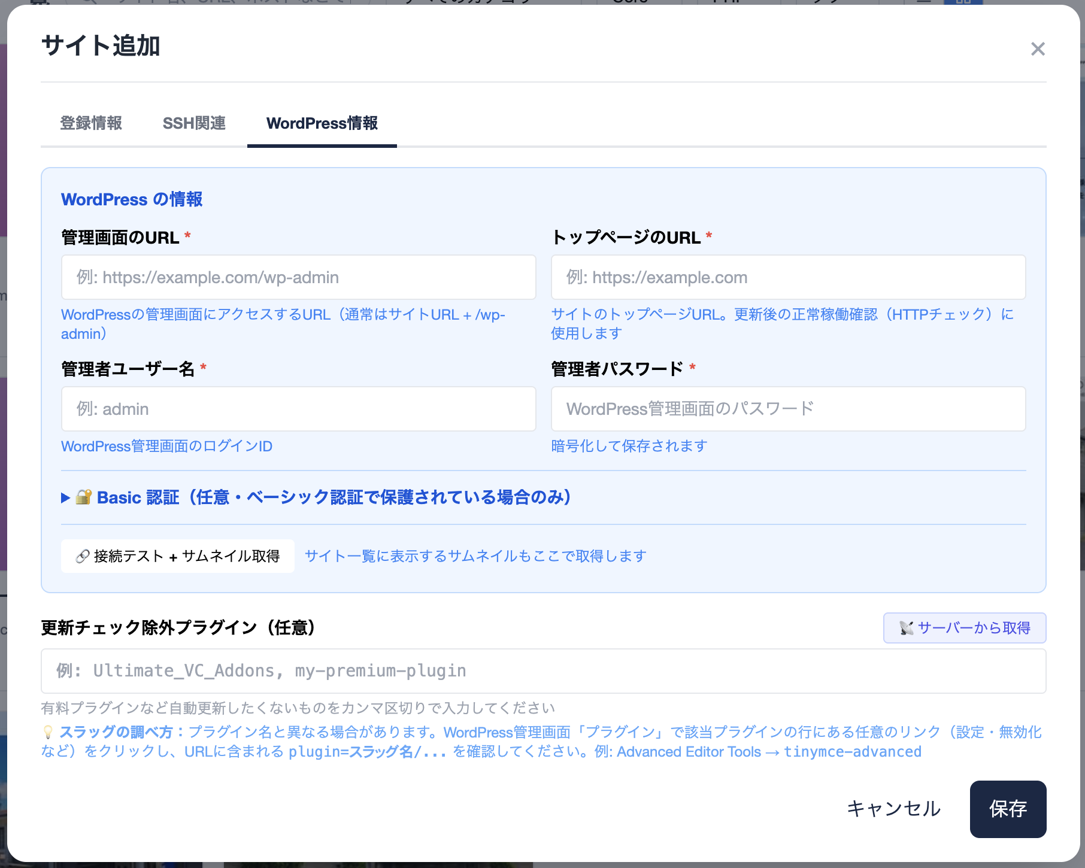
Task: Click the 有料プラグインなど自動更新したくないもの hint text
Action: [298, 708]
